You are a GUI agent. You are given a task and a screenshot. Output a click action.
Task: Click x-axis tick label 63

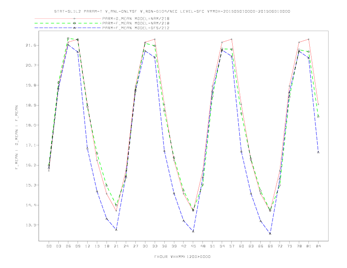[x=251, y=246]
